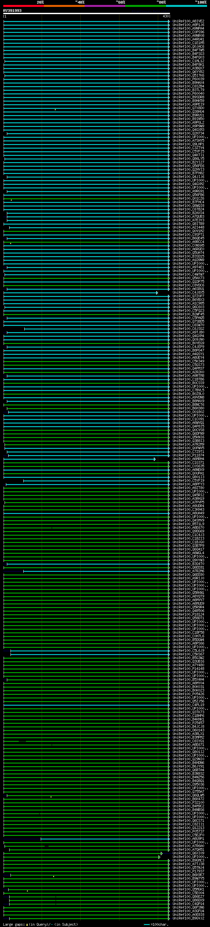Click the UniRef100_P60039 label

coord(188,79)
